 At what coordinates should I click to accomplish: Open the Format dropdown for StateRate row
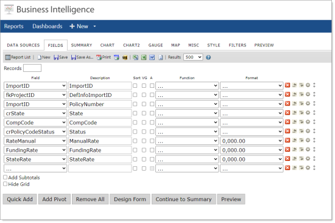(x=252, y=159)
